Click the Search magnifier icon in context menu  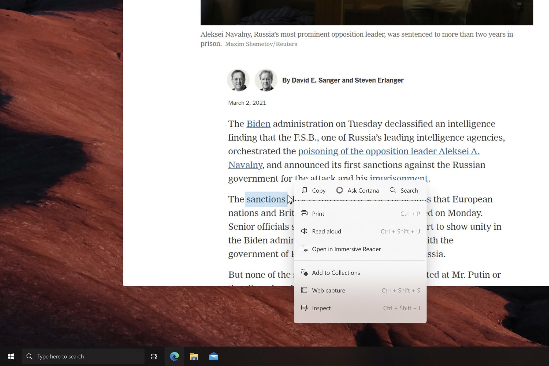393,190
